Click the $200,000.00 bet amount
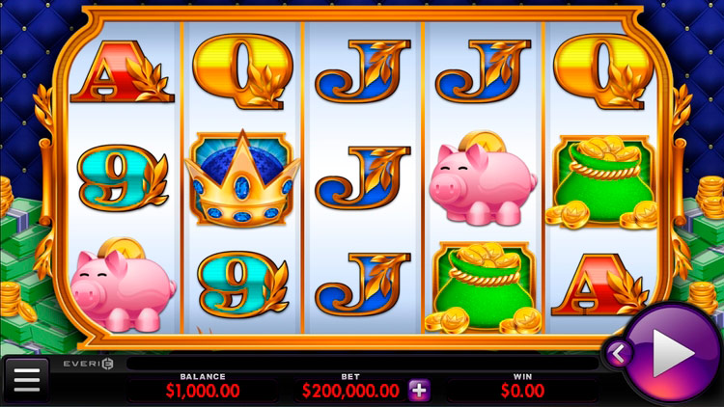 (x=350, y=391)
